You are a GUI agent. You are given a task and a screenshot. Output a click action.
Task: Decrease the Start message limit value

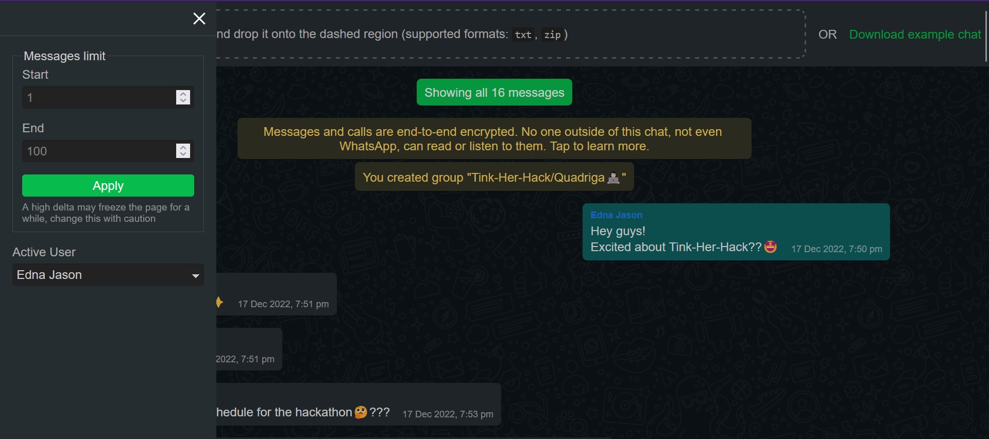click(x=183, y=101)
